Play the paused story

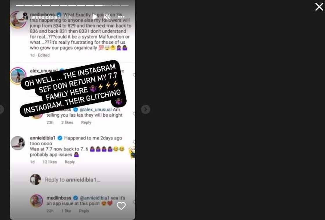coord(95,17)
